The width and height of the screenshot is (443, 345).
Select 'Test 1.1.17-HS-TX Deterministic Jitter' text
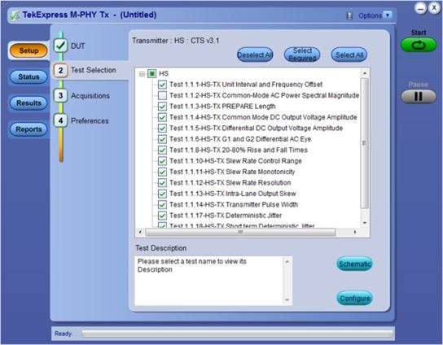[x=226, y=216]
